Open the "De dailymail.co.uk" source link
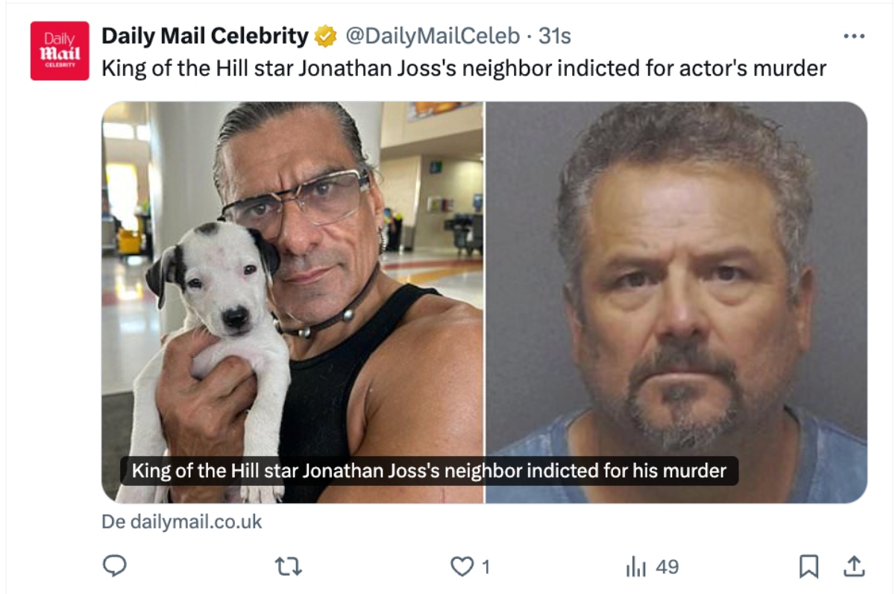Image resolution: width=895 pixels, height=594 pixels. 182,522
